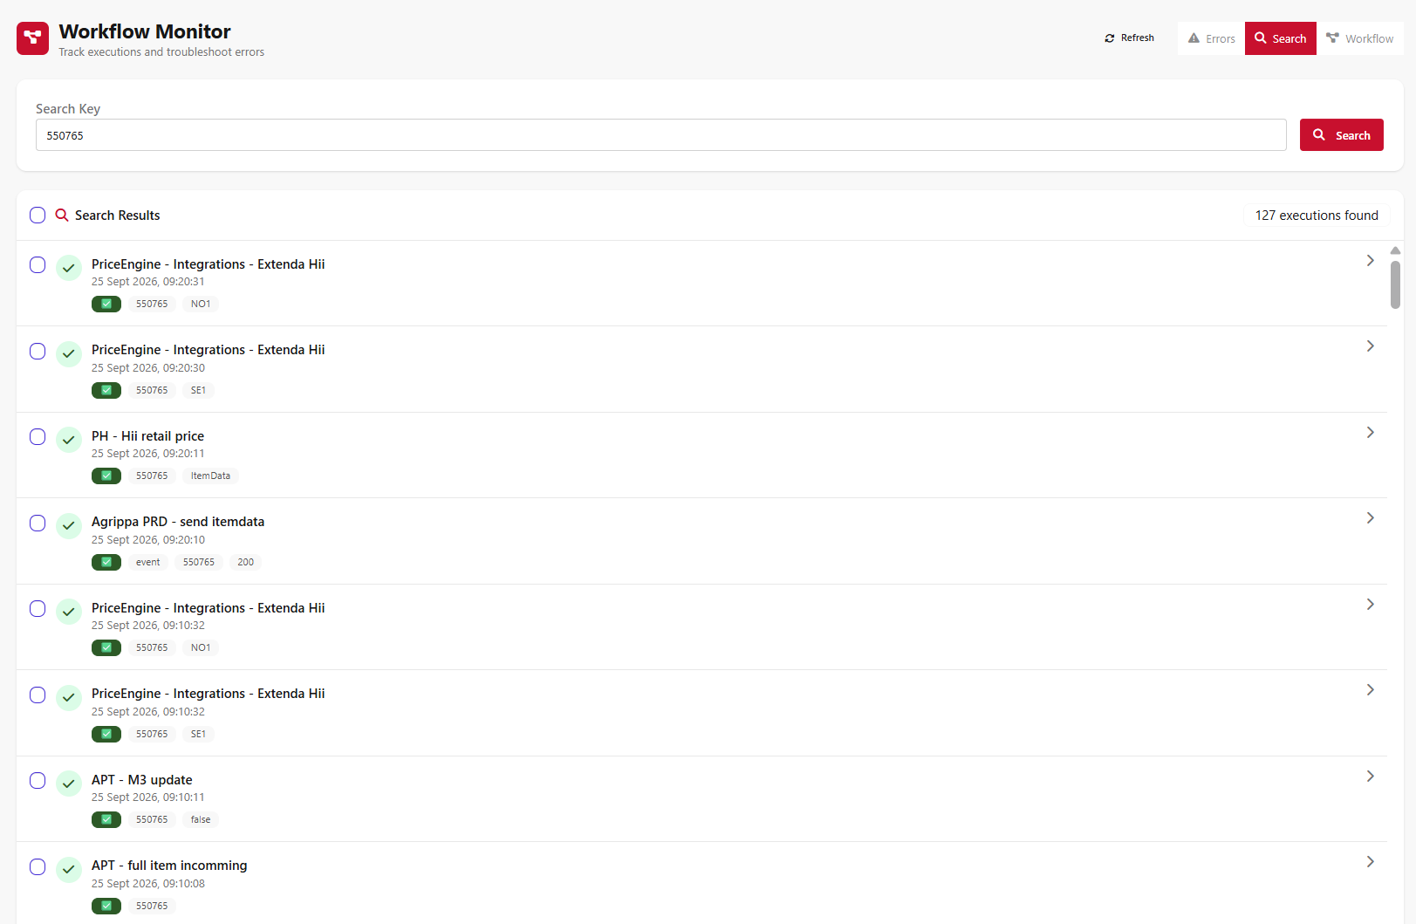
Task: Click the ItemData tag
Action: pos(210,476)
